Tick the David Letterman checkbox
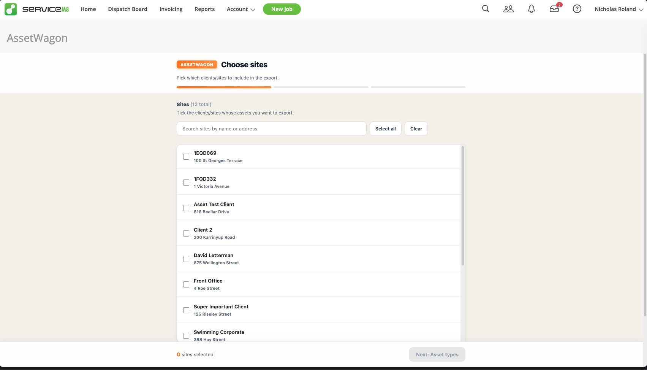This screenshot has width=647, height=370. (x=186, y=259)
